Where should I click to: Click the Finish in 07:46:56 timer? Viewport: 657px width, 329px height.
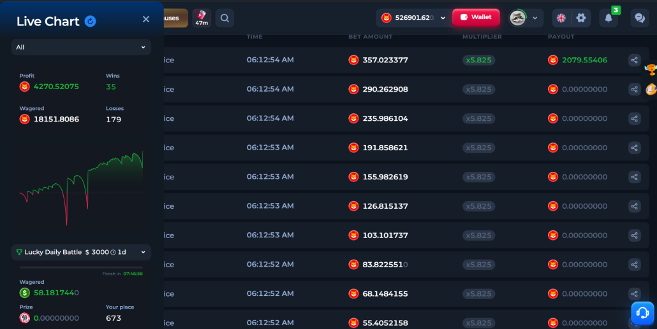122,274
